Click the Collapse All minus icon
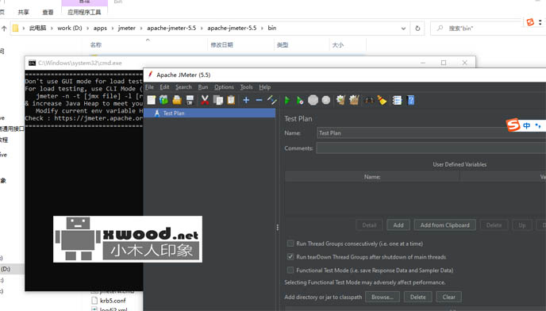This screenshot has height=311, width=546. tap(259, 100)
